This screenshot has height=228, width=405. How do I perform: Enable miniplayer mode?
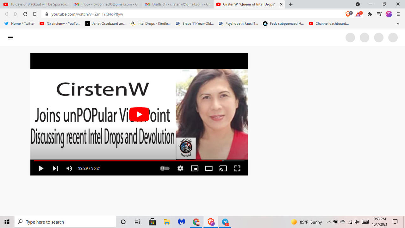[195, 168]
